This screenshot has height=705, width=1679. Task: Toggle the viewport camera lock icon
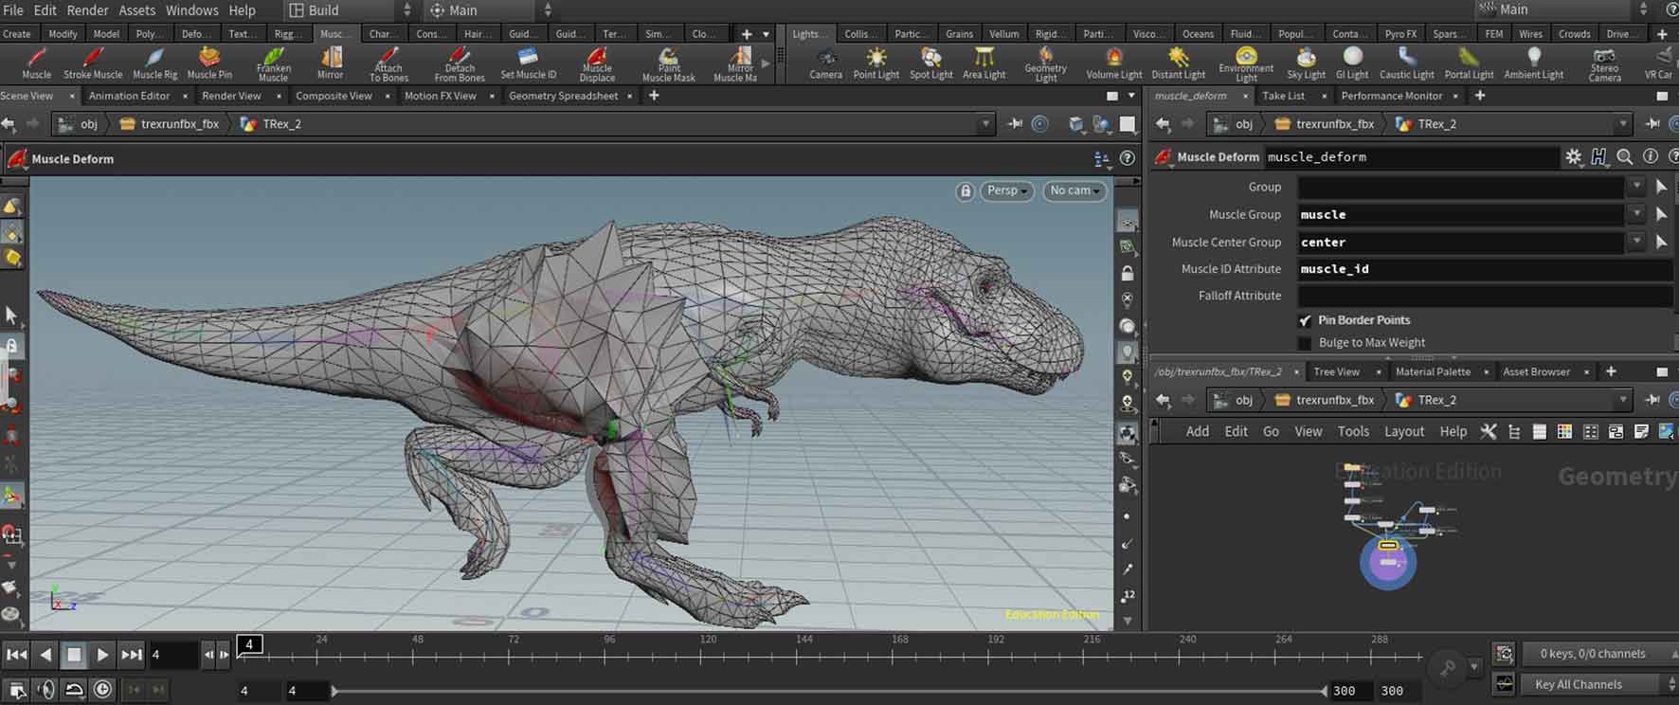coord(965,190)
